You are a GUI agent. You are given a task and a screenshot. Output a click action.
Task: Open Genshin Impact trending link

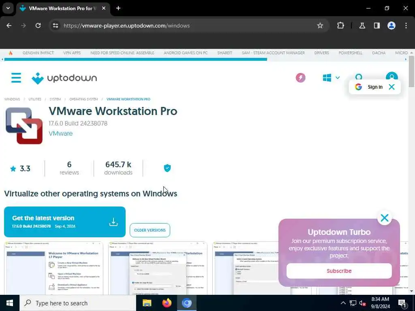[38, 53]
